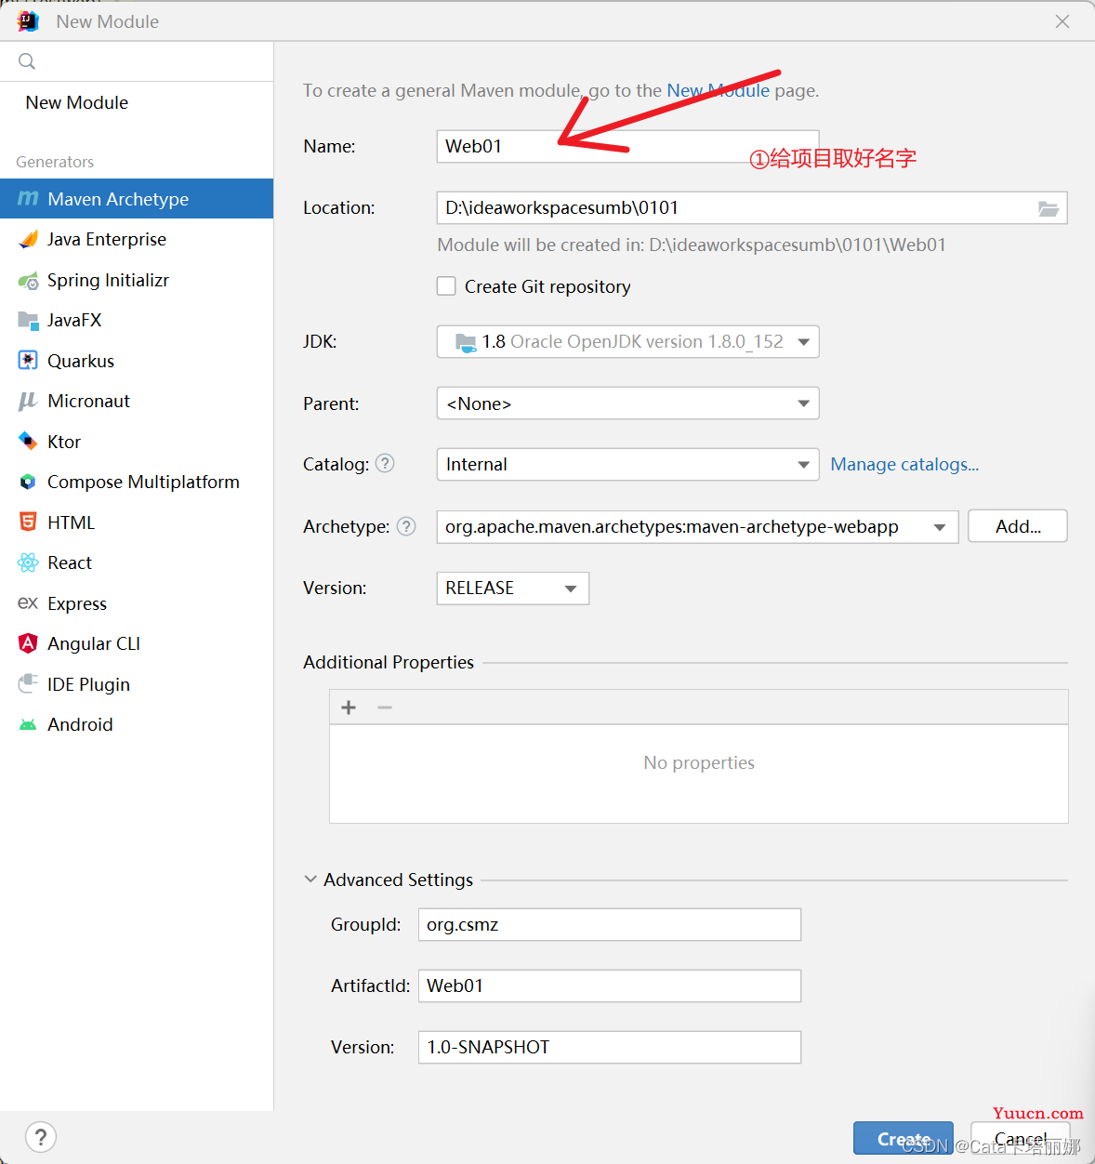1095x1164 pixels.
Task: Select Maven Archetype generator
Action: point(137,199)
